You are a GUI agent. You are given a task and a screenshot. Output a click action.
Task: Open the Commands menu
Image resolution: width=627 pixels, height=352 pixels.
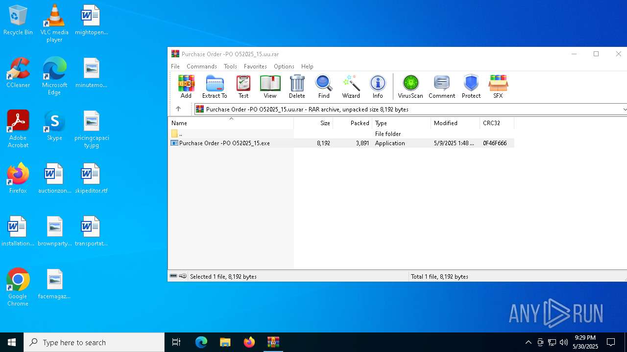(202, 66)
